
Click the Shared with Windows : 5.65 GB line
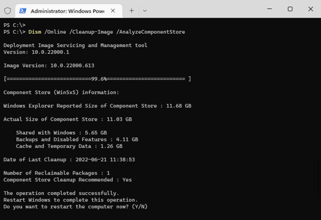click(x=61, y=133)
